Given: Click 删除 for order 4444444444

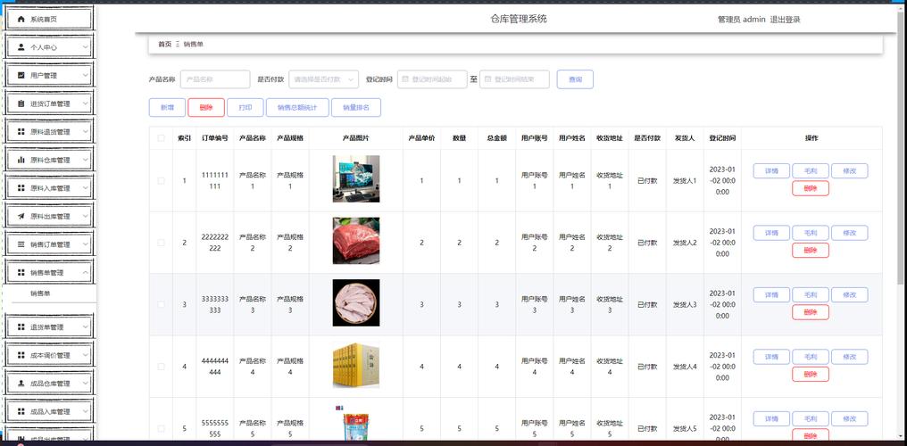Looking at the screenshot, I should pos(811,375).
